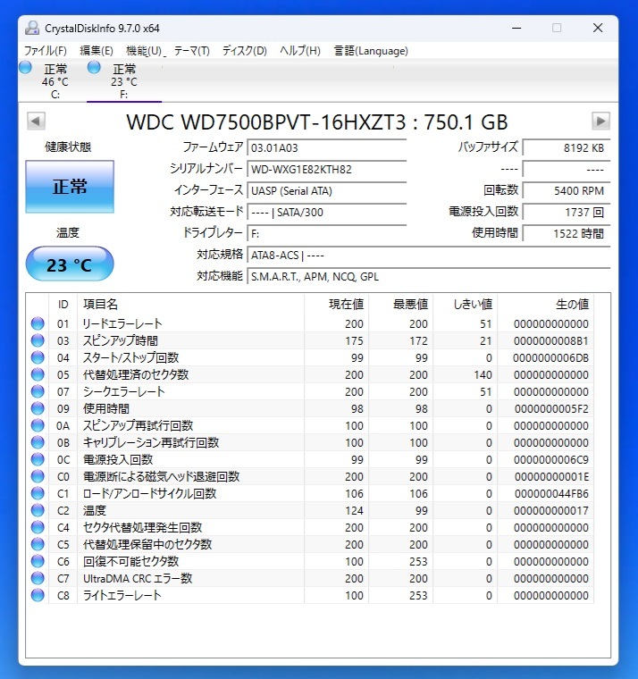Click status orb of row C1 ロード/アンロードサイクル回数
The width and height of the screenshot is (638, 679).
click(x=38, y=493)
